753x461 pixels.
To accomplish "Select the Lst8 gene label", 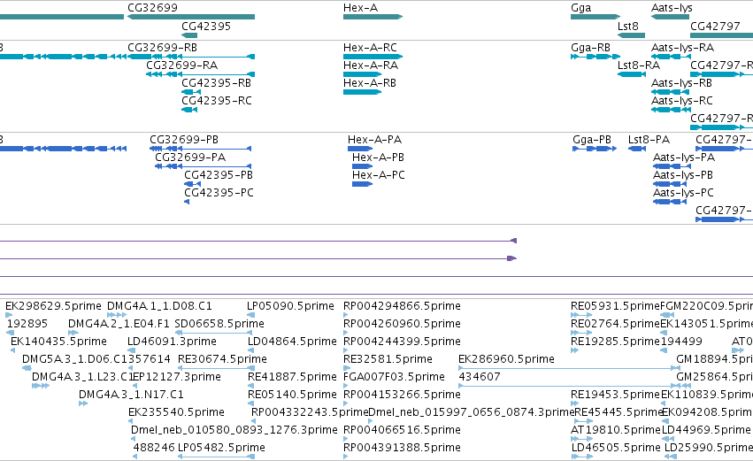I will (627, 26).
